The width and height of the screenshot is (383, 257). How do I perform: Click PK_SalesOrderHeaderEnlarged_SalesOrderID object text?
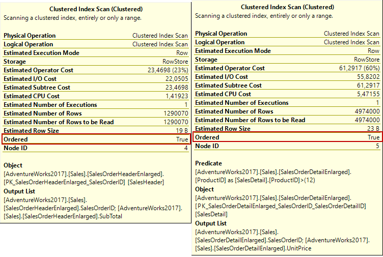pos(65,182)
